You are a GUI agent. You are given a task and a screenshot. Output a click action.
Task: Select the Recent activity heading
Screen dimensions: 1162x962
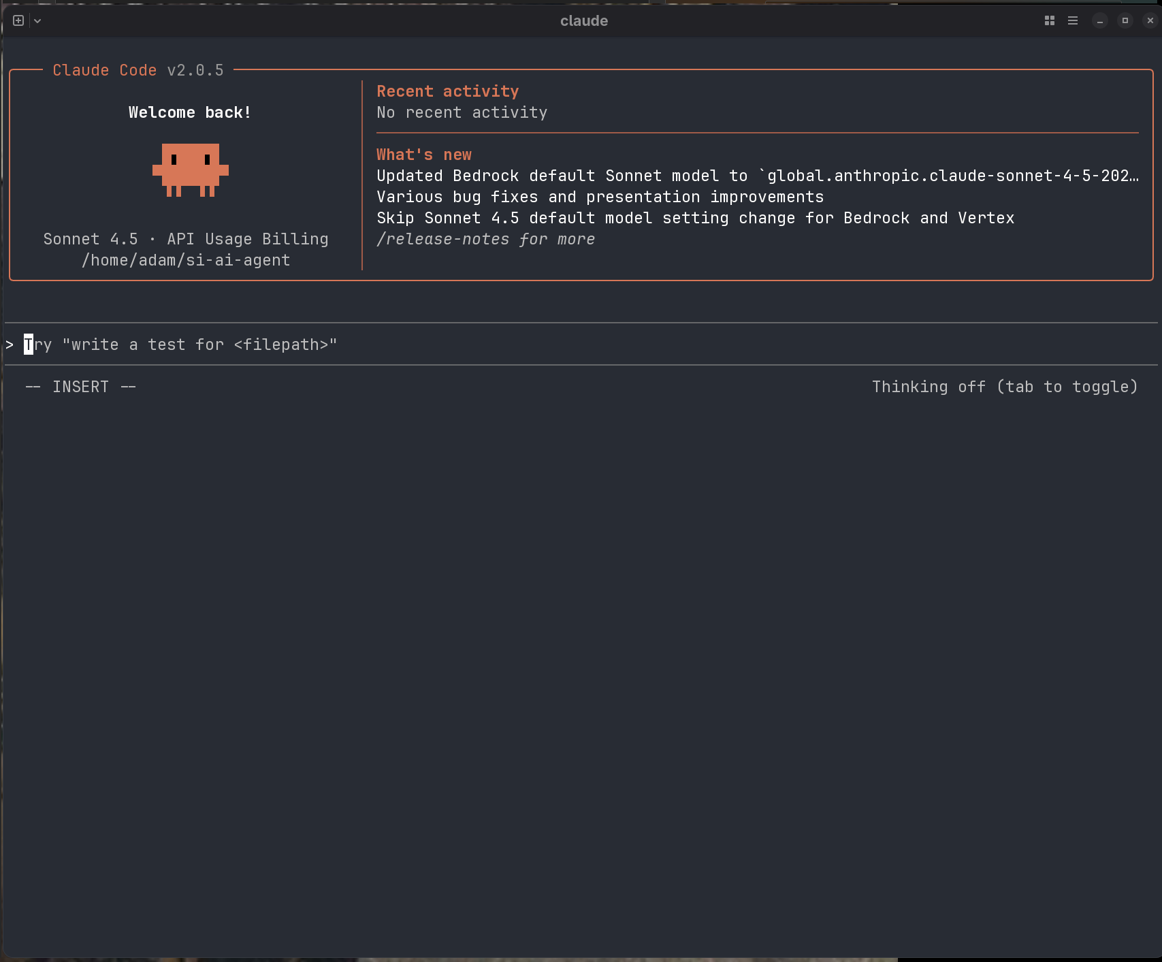tap(447, 91)
